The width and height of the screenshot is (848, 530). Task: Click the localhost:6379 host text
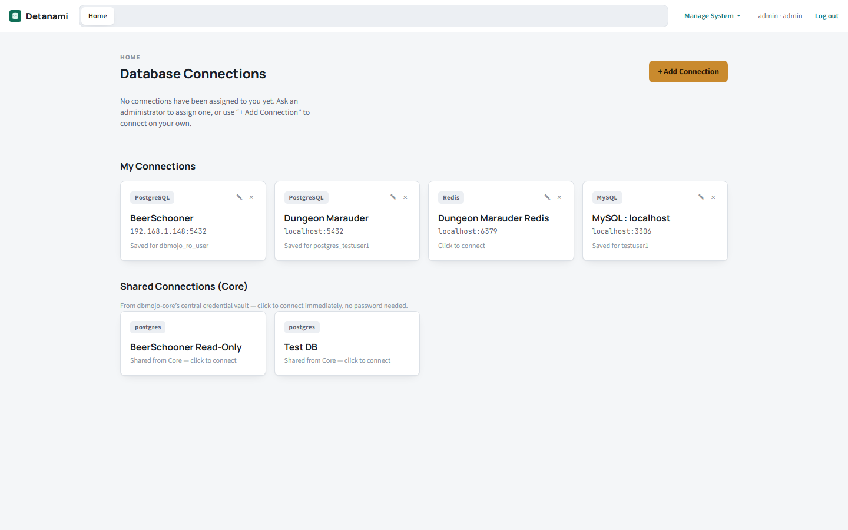468,231
